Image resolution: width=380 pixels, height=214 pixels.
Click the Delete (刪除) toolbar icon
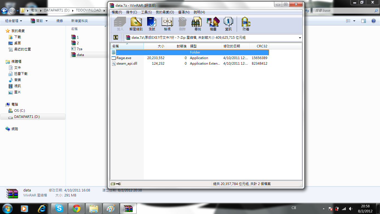pos(182,24)
